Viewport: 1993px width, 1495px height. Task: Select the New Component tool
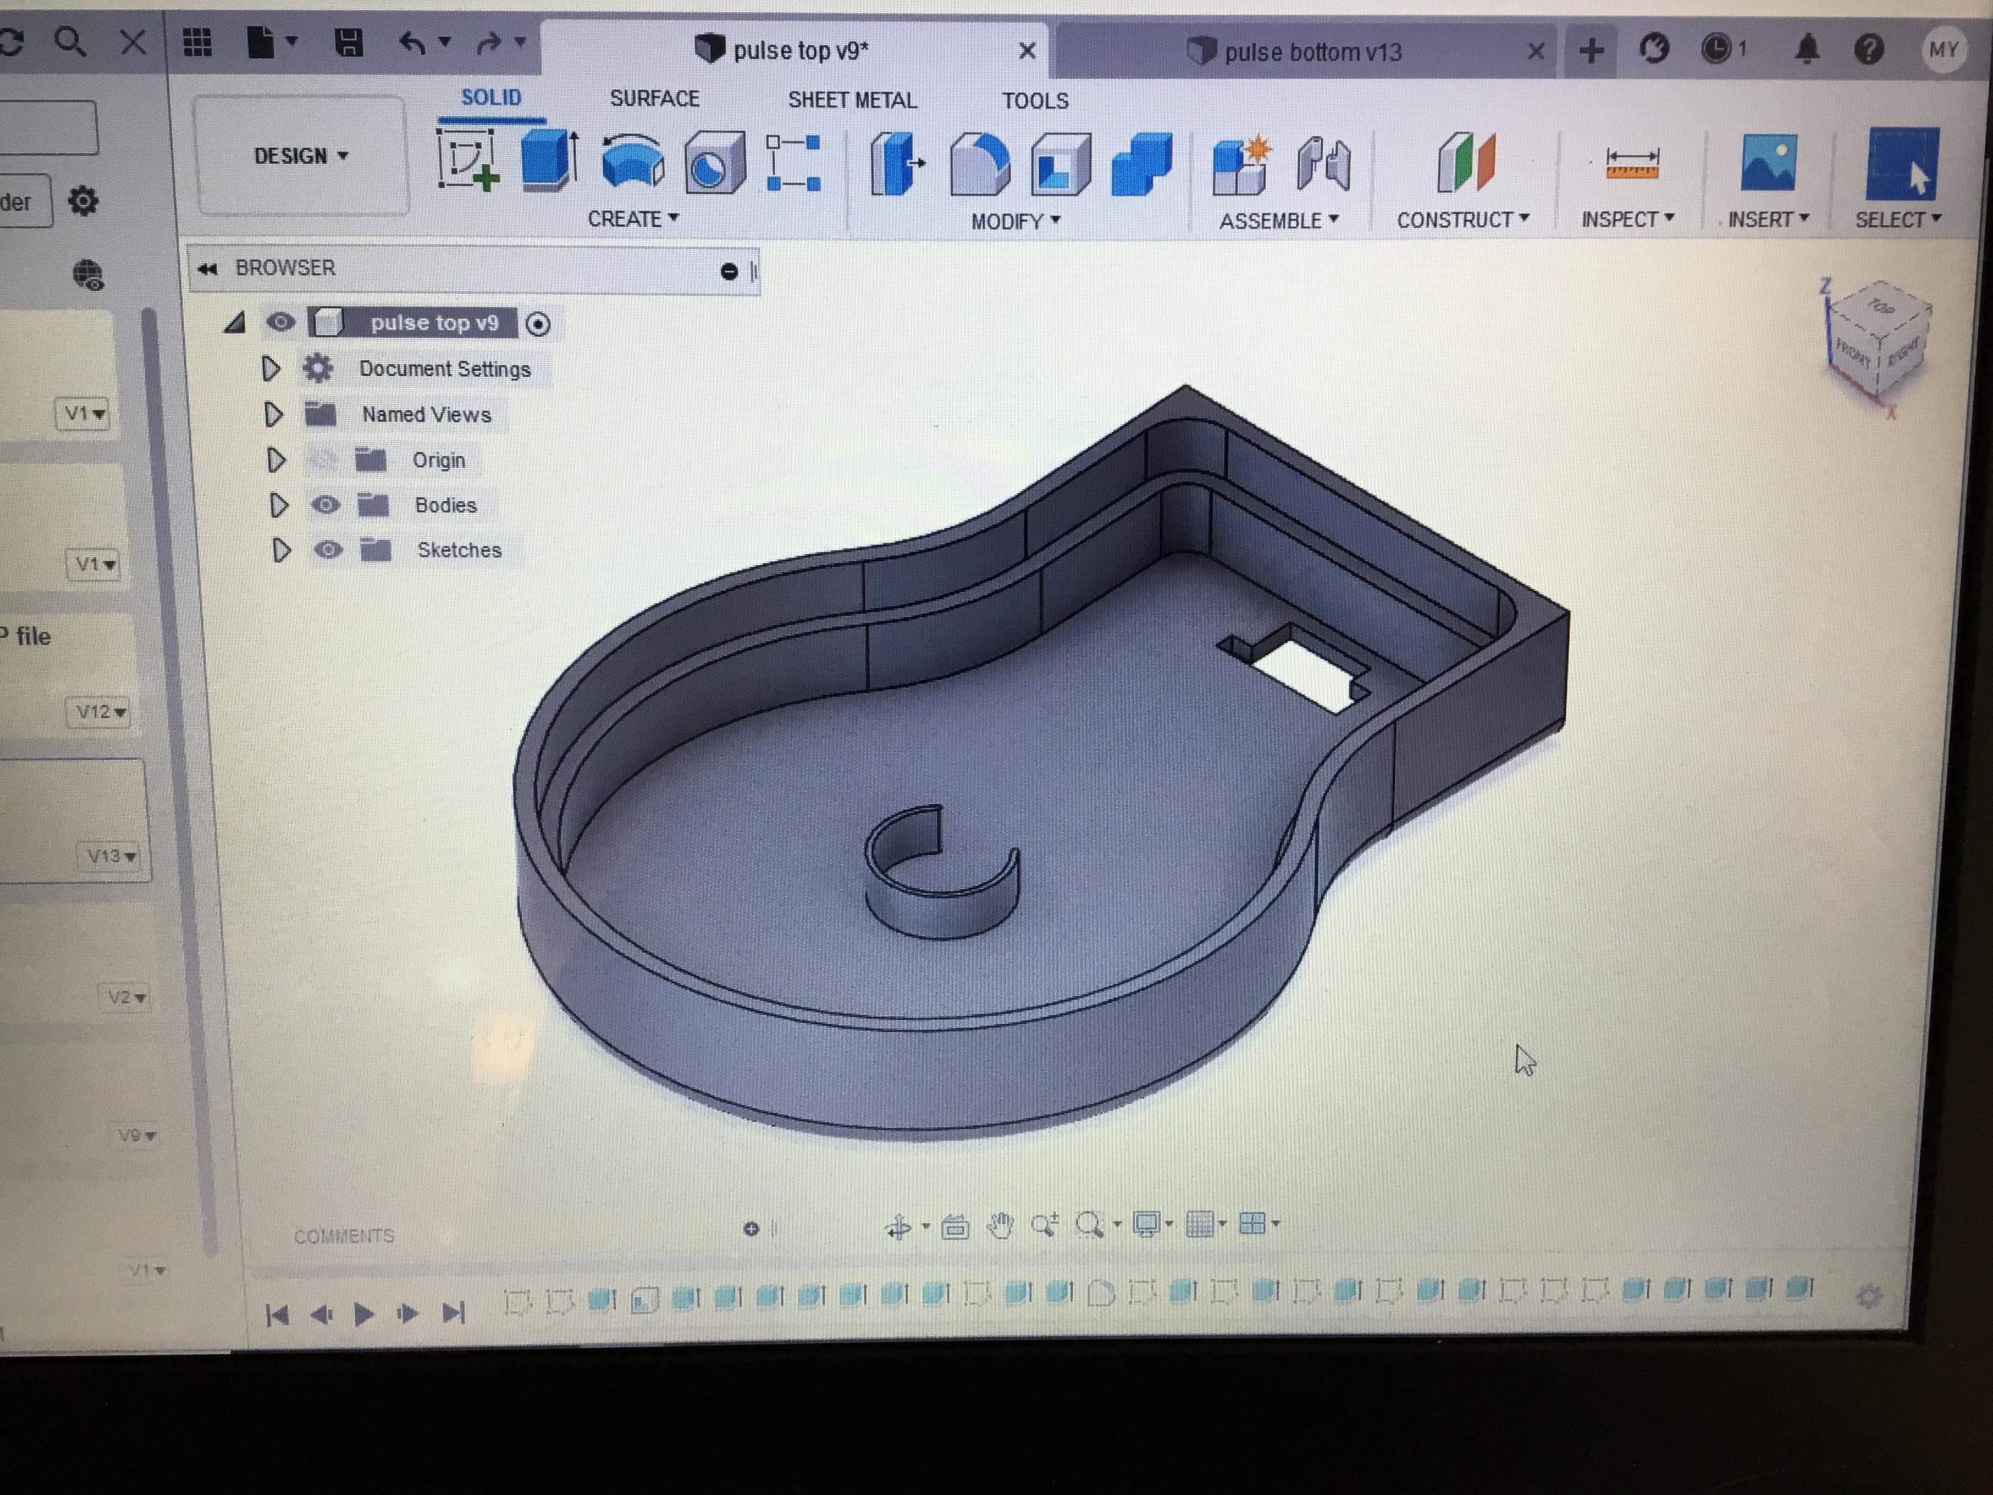[1241, 165]
